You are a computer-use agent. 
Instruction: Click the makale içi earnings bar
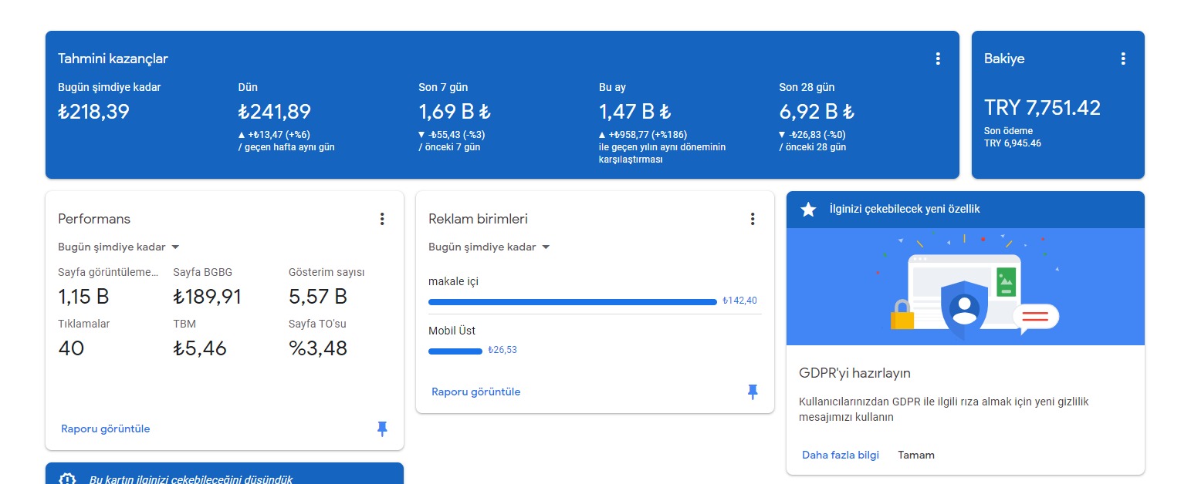tap(573, 302)
